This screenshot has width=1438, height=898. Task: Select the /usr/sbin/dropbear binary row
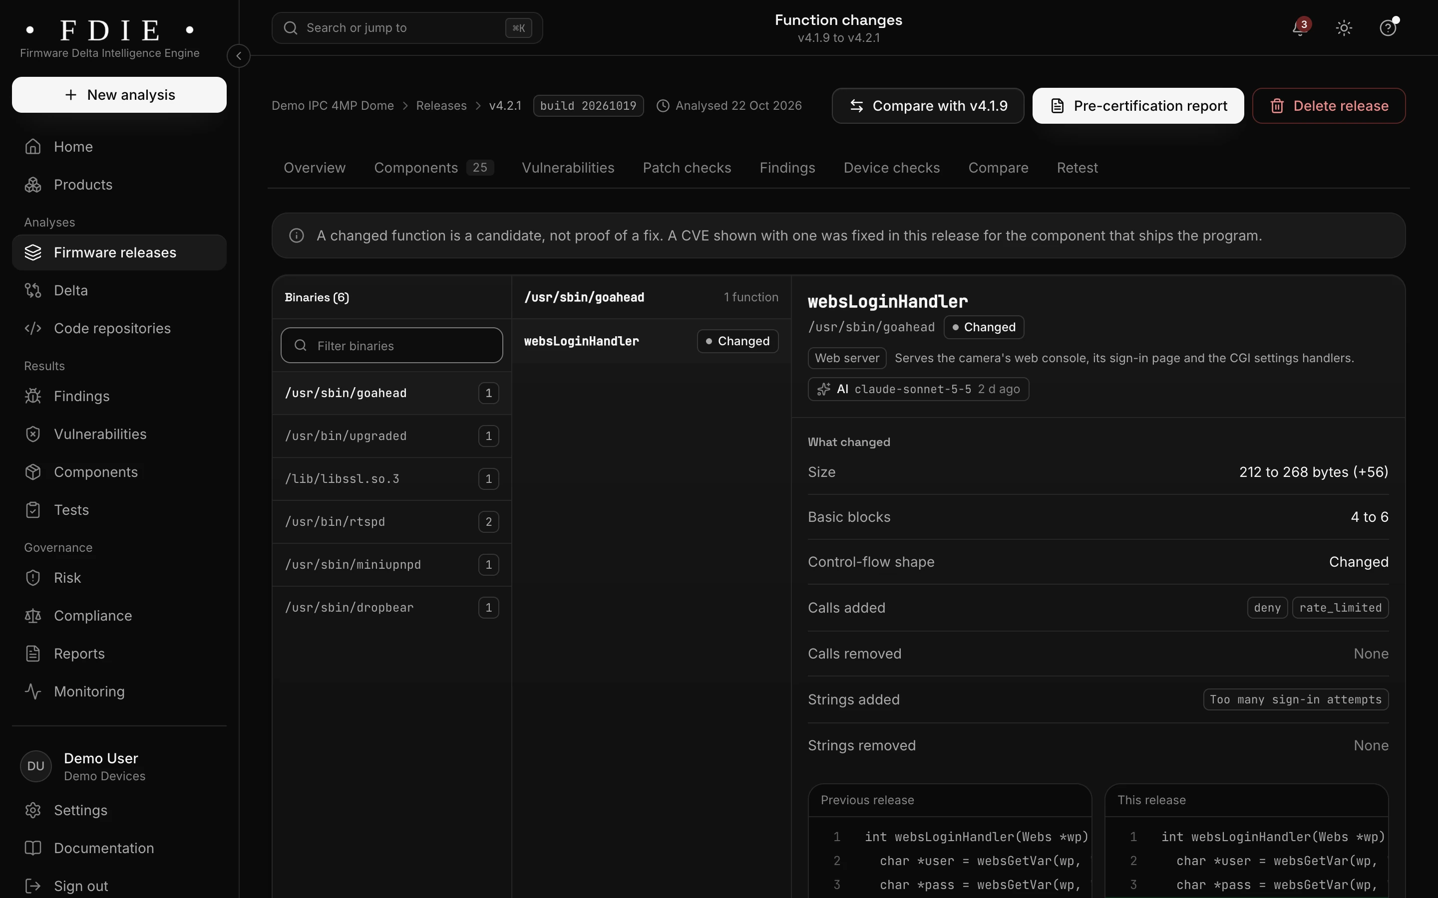tap(391, 608)
